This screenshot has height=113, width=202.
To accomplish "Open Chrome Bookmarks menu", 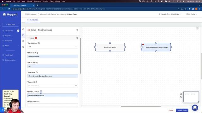I will pos(38,1).
